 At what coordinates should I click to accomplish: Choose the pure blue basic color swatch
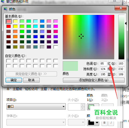click(35, 37)
